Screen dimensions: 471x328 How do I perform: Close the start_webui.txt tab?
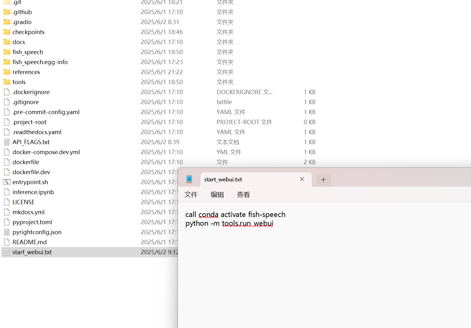coord(302,179)
